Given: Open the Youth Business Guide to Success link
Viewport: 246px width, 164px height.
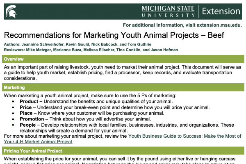Looking at the screenshot, I should [184, 136].
